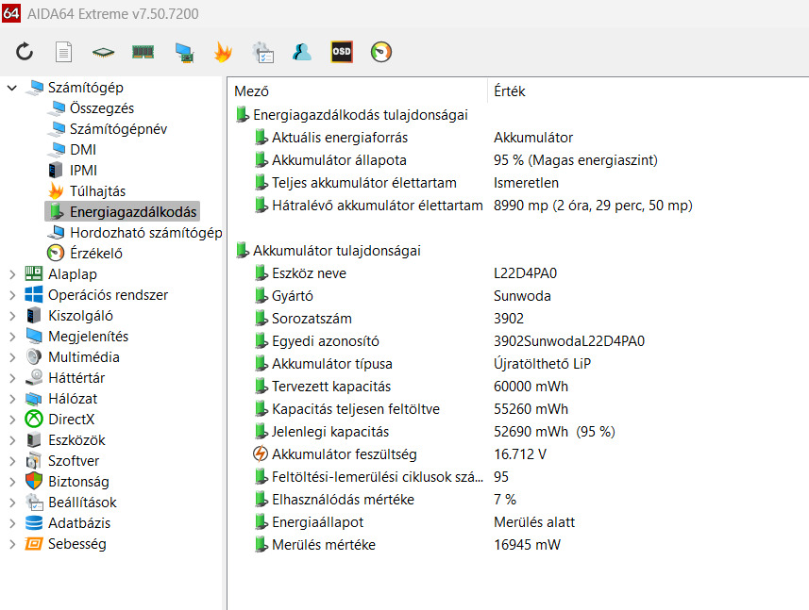
Task: Click the Kiszolgáló server icon
Action: (34, 315)
